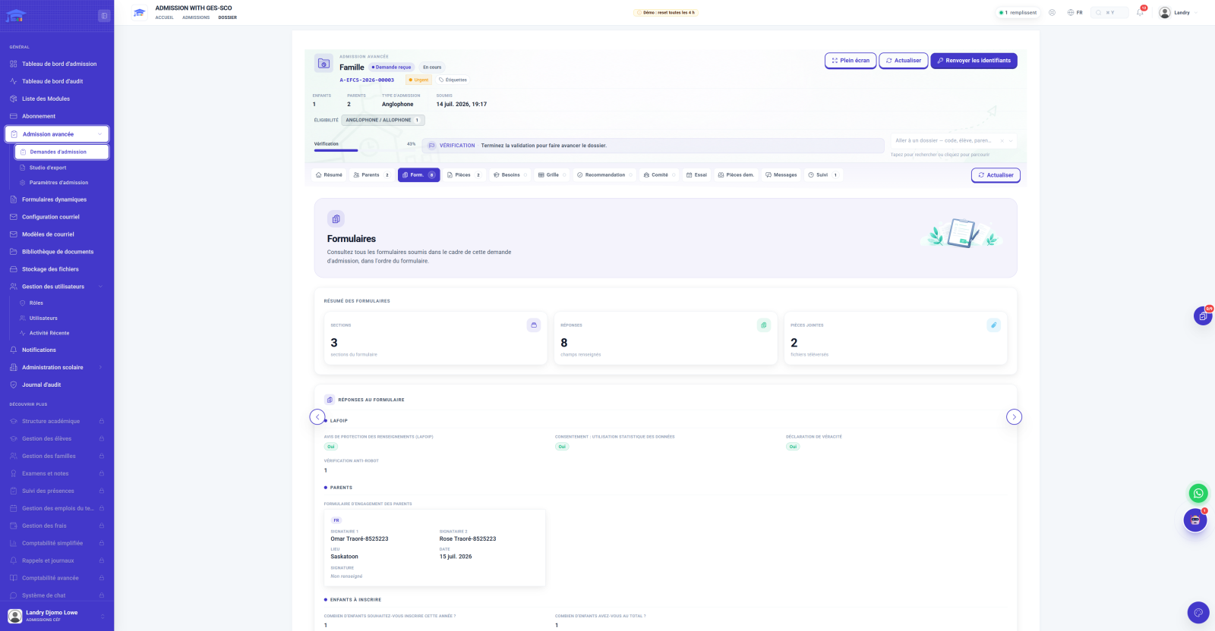Switch to the Grille tab

(x=552, y=175)
